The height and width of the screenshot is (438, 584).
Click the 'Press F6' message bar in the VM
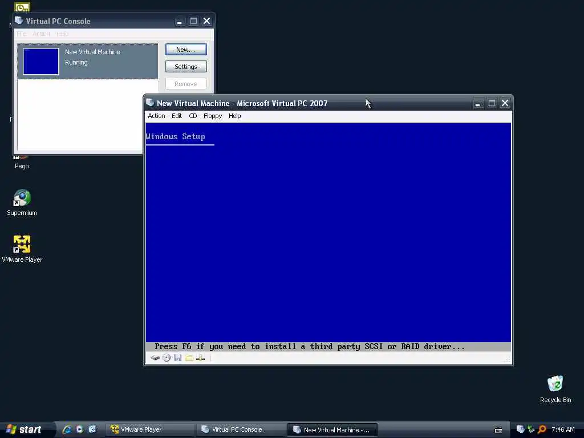coord(328,347)
